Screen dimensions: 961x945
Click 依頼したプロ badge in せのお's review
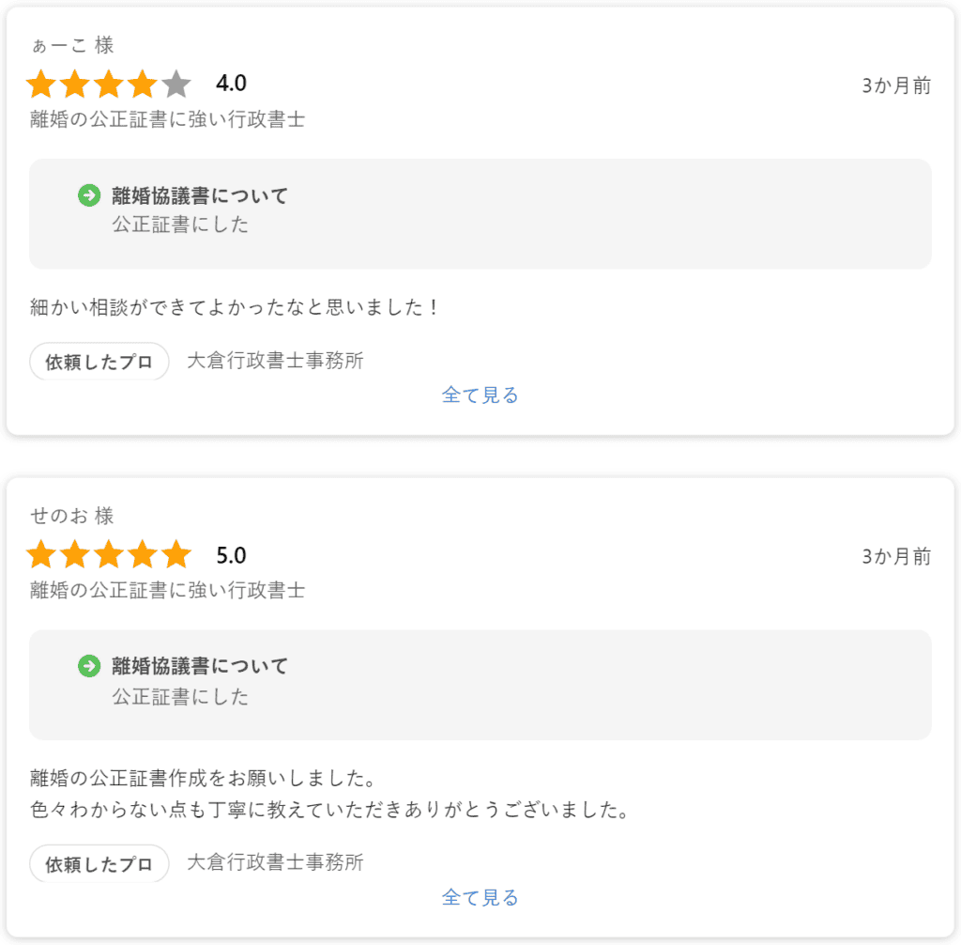[99, 864]
